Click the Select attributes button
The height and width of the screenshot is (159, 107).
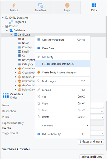tap(92, 157)
